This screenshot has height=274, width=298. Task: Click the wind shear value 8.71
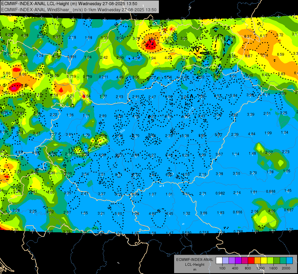click(119, 175)
